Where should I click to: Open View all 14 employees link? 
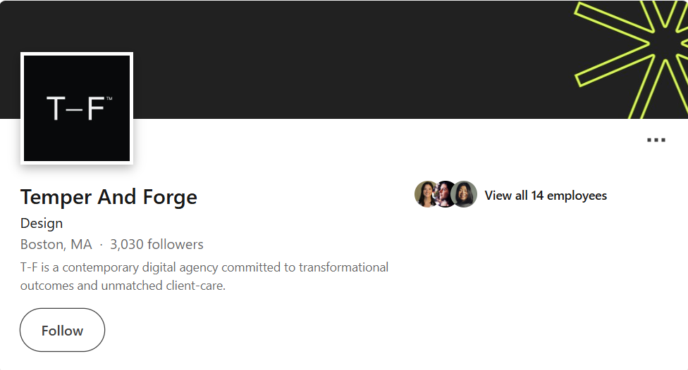(x=546, y=196)
